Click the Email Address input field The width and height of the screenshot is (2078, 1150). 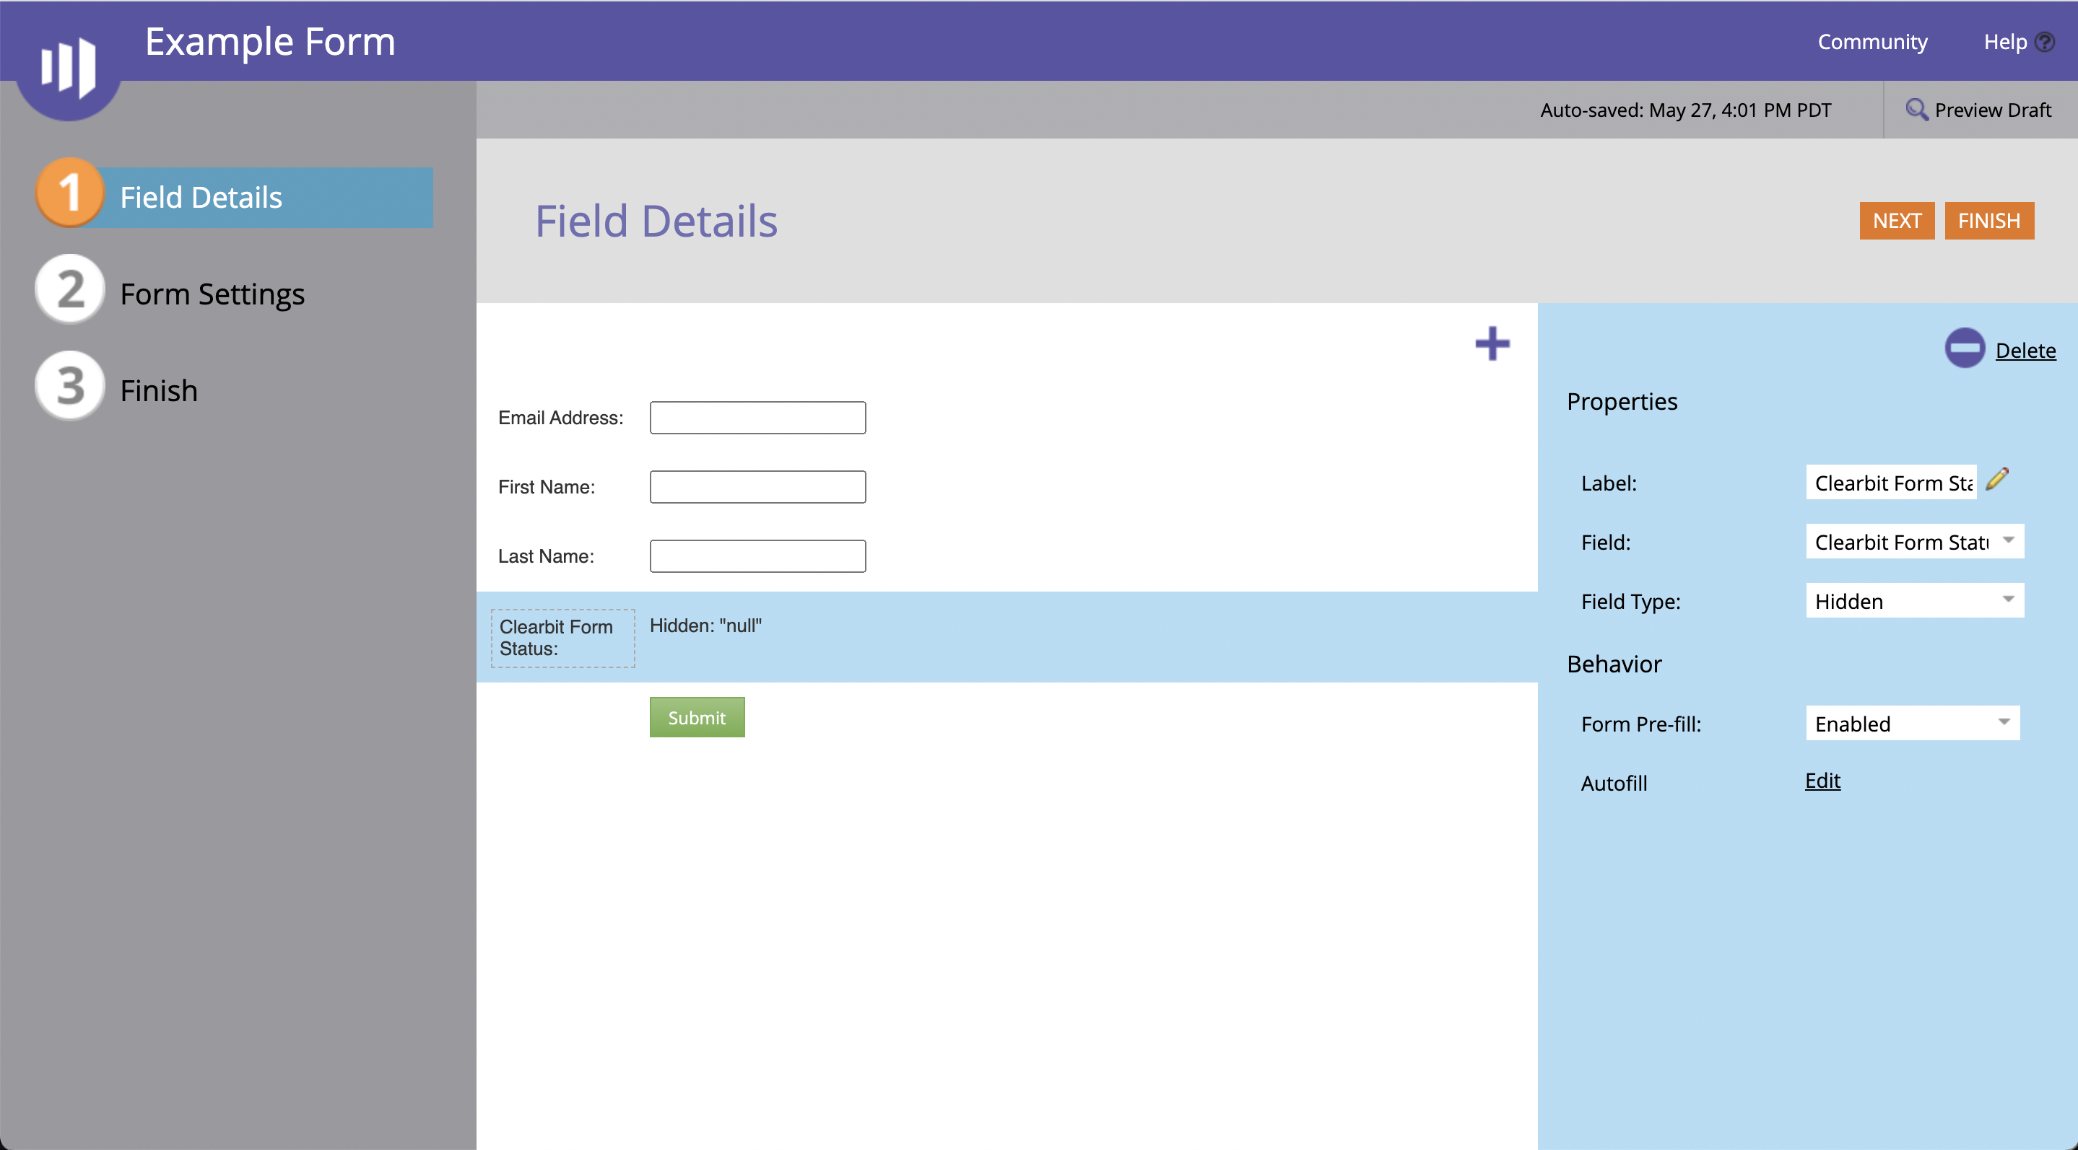(x=757, y=418)
